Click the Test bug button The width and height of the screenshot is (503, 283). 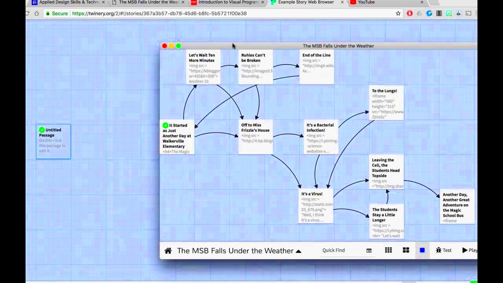pos(444,250)
